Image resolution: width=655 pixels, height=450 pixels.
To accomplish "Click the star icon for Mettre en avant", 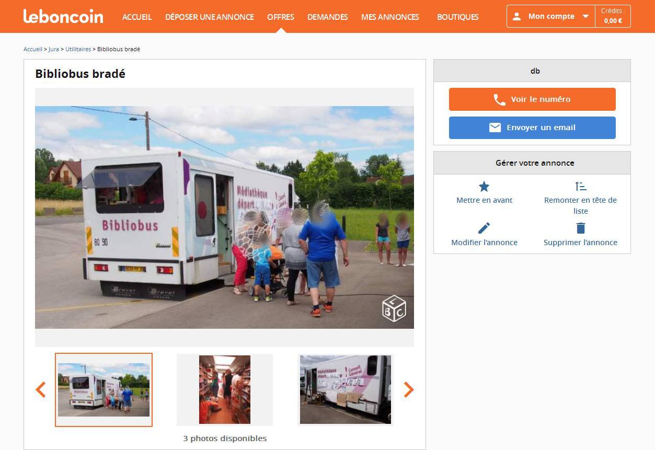I will point(484,187).
